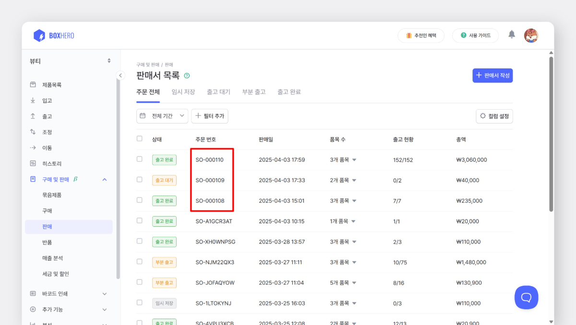
Task: Click the 판매서 작성 button
Action: pyautogui.click(x=492, y=75)
